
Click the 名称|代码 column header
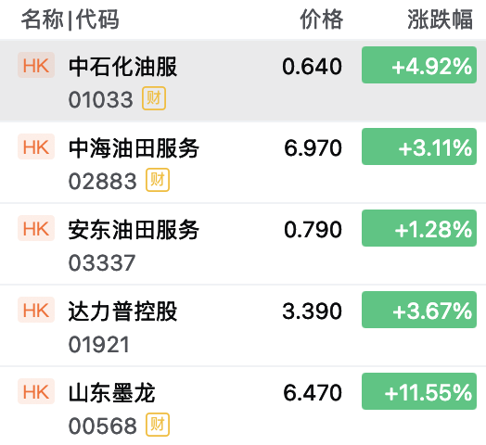coord(70,19)
